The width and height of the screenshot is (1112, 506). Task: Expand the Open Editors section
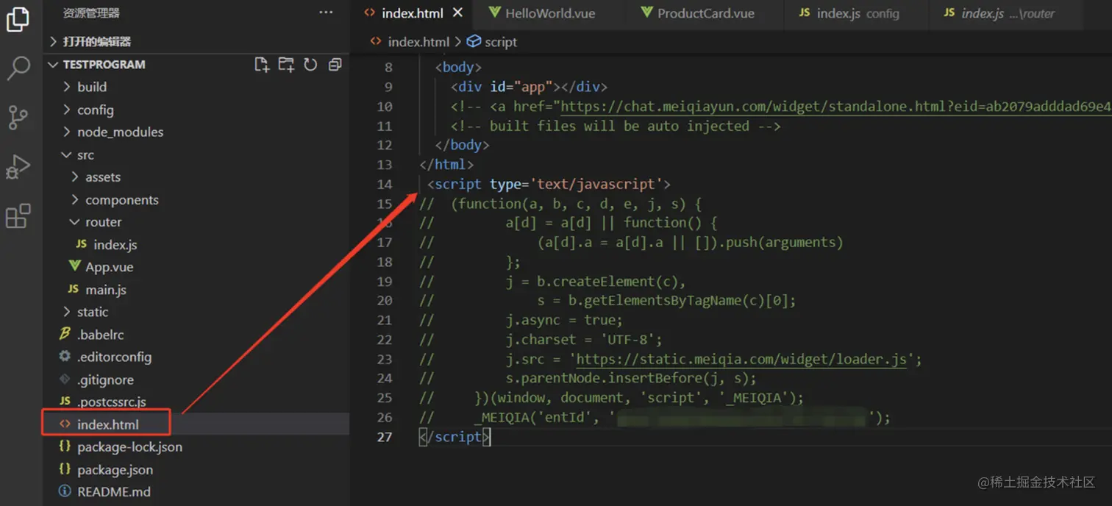[196, 41]
